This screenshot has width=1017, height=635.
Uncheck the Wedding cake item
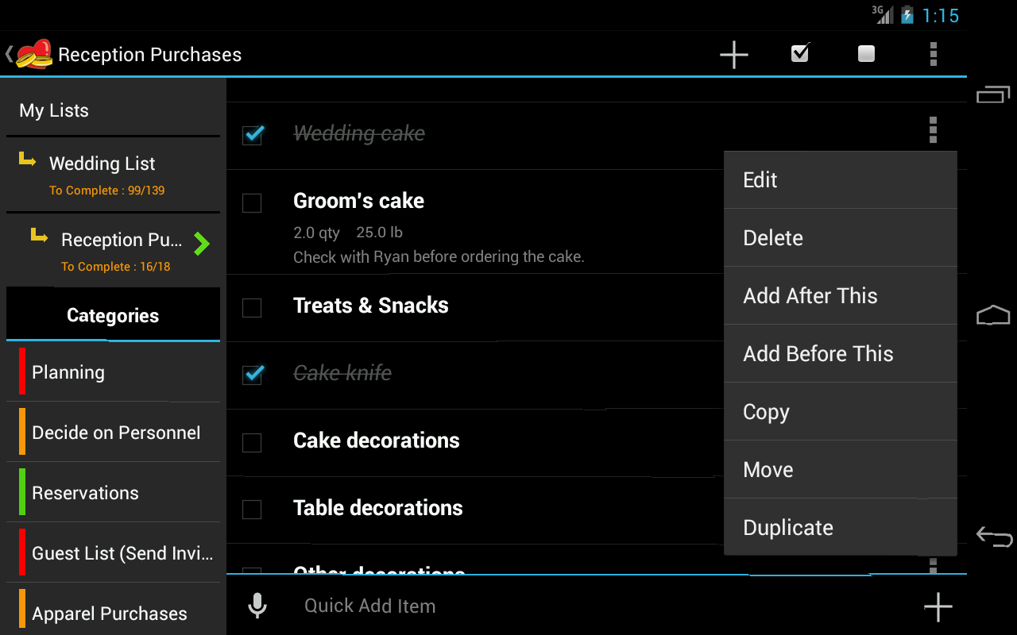[252, 135]
